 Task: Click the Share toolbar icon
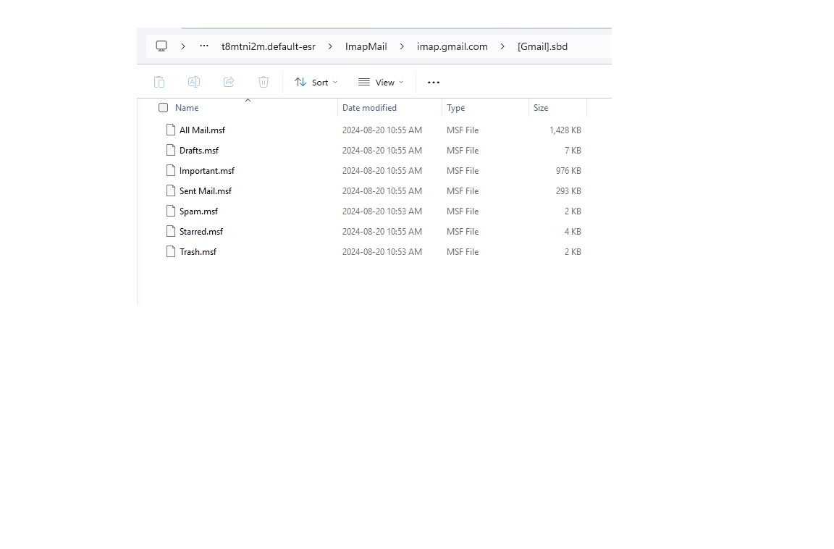229,82
